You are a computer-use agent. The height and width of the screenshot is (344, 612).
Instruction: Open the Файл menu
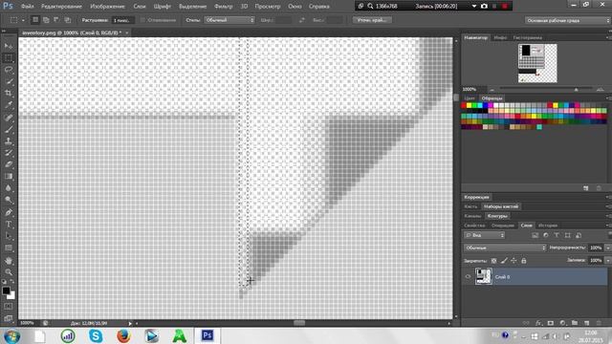28,7
